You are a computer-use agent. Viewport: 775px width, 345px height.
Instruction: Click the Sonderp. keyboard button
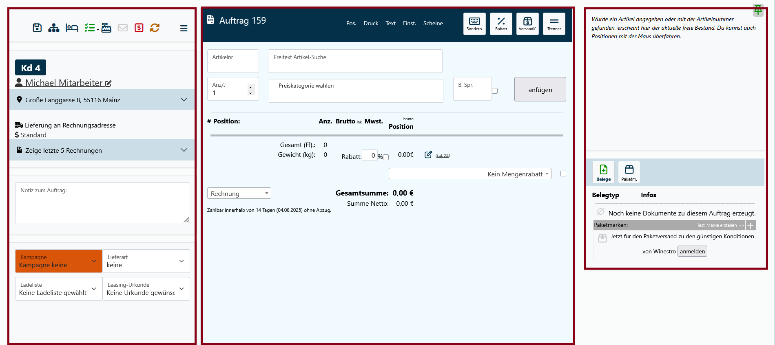click(x=474, y=24)
